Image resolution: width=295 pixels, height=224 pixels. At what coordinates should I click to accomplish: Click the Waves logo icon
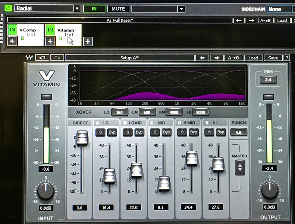[x=29, y=58]
